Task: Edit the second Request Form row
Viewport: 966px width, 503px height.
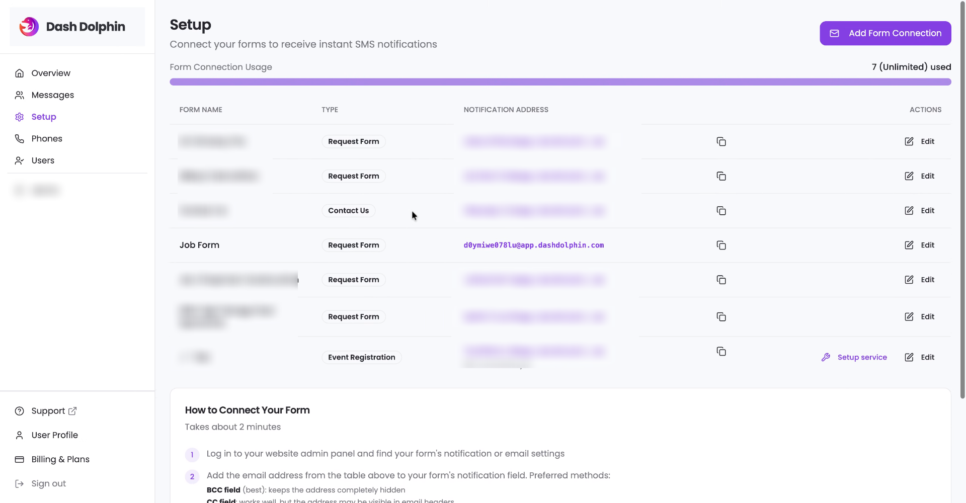Action: click(919, 176)
